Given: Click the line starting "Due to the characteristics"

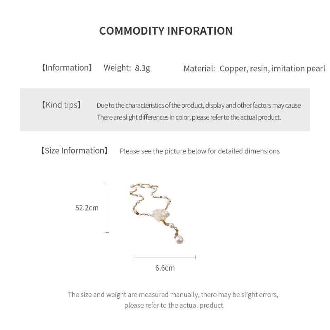Looking at the screenshot, I should (199, 105).
